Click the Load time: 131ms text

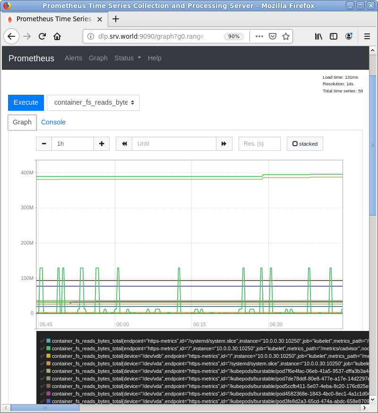click(340, 77)
